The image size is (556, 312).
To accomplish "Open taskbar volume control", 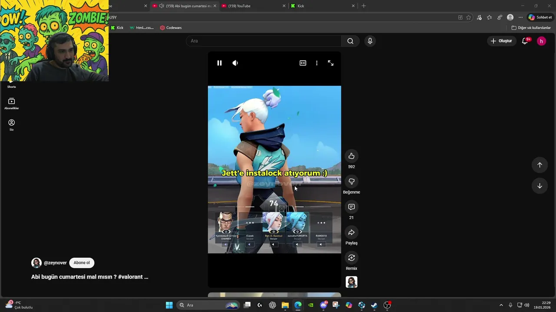I will [527, 305].
